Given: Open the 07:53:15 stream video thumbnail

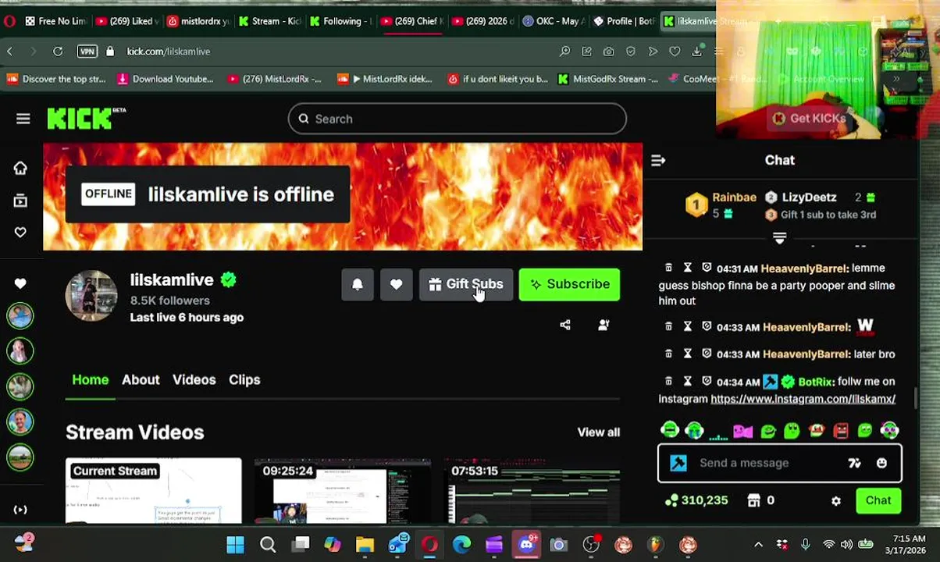Looking at the screenshot, I should point(532,491).
